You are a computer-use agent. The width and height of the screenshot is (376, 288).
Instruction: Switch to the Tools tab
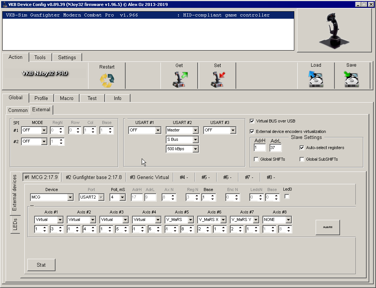pyautogui.click(x=40, y=58)
